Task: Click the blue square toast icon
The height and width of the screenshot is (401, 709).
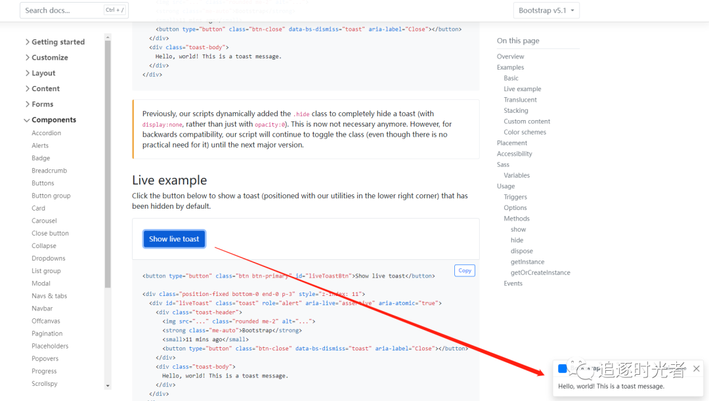Action: 562,369
